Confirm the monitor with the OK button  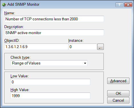[118, 93]
